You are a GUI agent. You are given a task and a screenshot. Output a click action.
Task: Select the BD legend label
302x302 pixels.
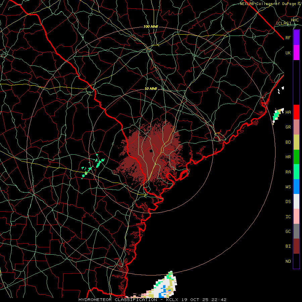pos(288,142)
